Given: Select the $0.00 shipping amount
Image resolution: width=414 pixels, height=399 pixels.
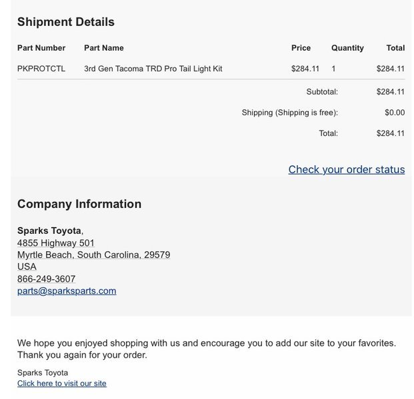Looking at the screenshot, I should 395,113.
